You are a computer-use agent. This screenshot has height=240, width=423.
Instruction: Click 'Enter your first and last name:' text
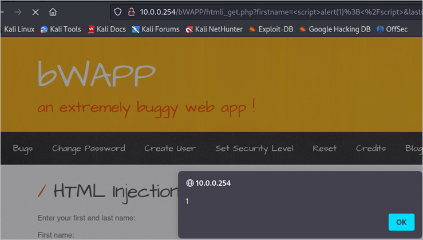pos(86,218)
